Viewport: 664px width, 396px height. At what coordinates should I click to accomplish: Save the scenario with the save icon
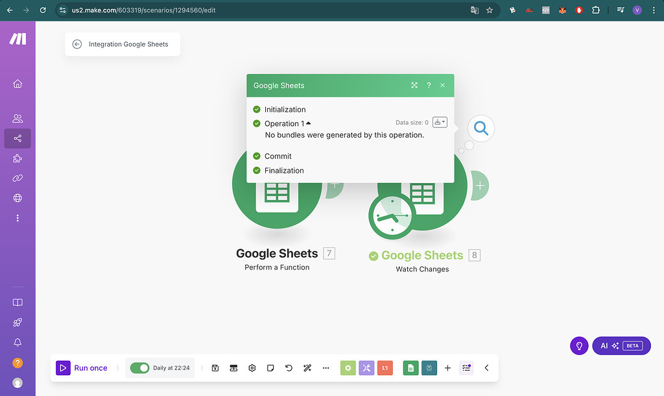215,367
